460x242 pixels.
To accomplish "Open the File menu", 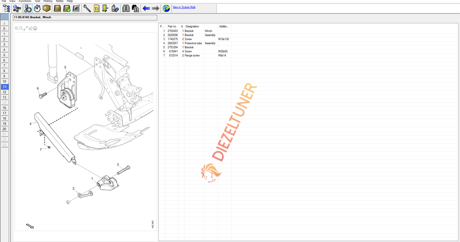I will pos(4,1).
